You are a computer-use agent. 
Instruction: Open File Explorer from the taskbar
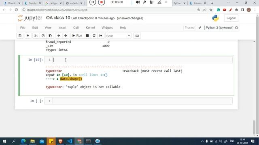click(32, 141)
